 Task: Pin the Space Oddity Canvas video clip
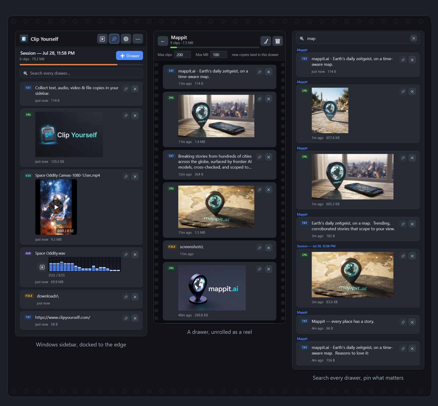[126, 177]
